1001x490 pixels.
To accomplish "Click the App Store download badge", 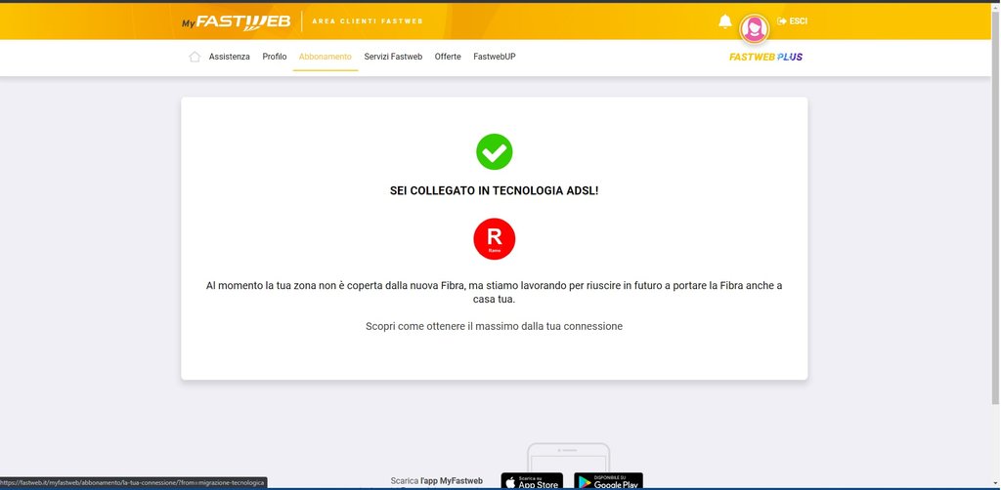I will tap(532, 481).
